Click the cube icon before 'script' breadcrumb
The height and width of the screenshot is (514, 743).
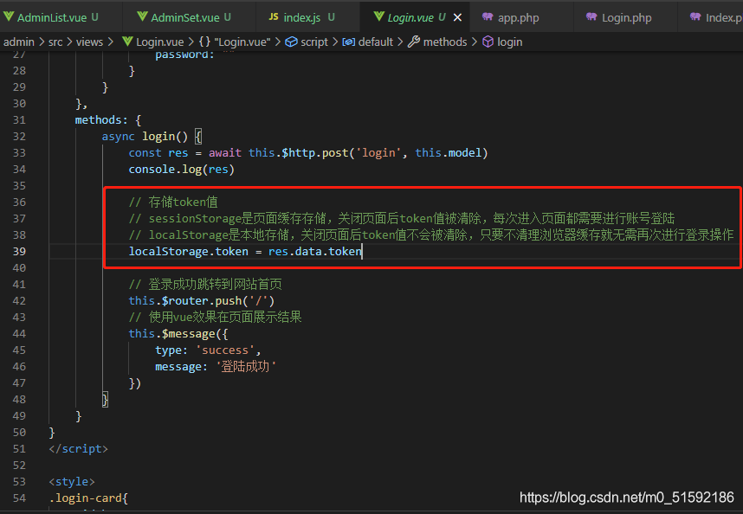[x=292, y=42]
